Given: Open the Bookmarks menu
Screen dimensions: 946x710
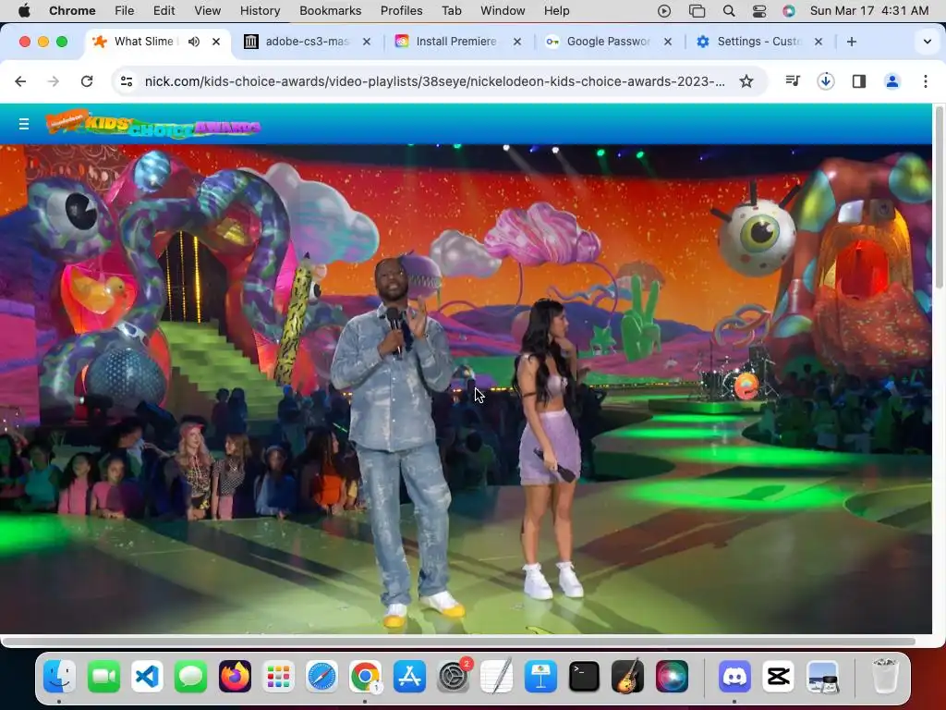Looking at the screenshot, I should (330, 10).
